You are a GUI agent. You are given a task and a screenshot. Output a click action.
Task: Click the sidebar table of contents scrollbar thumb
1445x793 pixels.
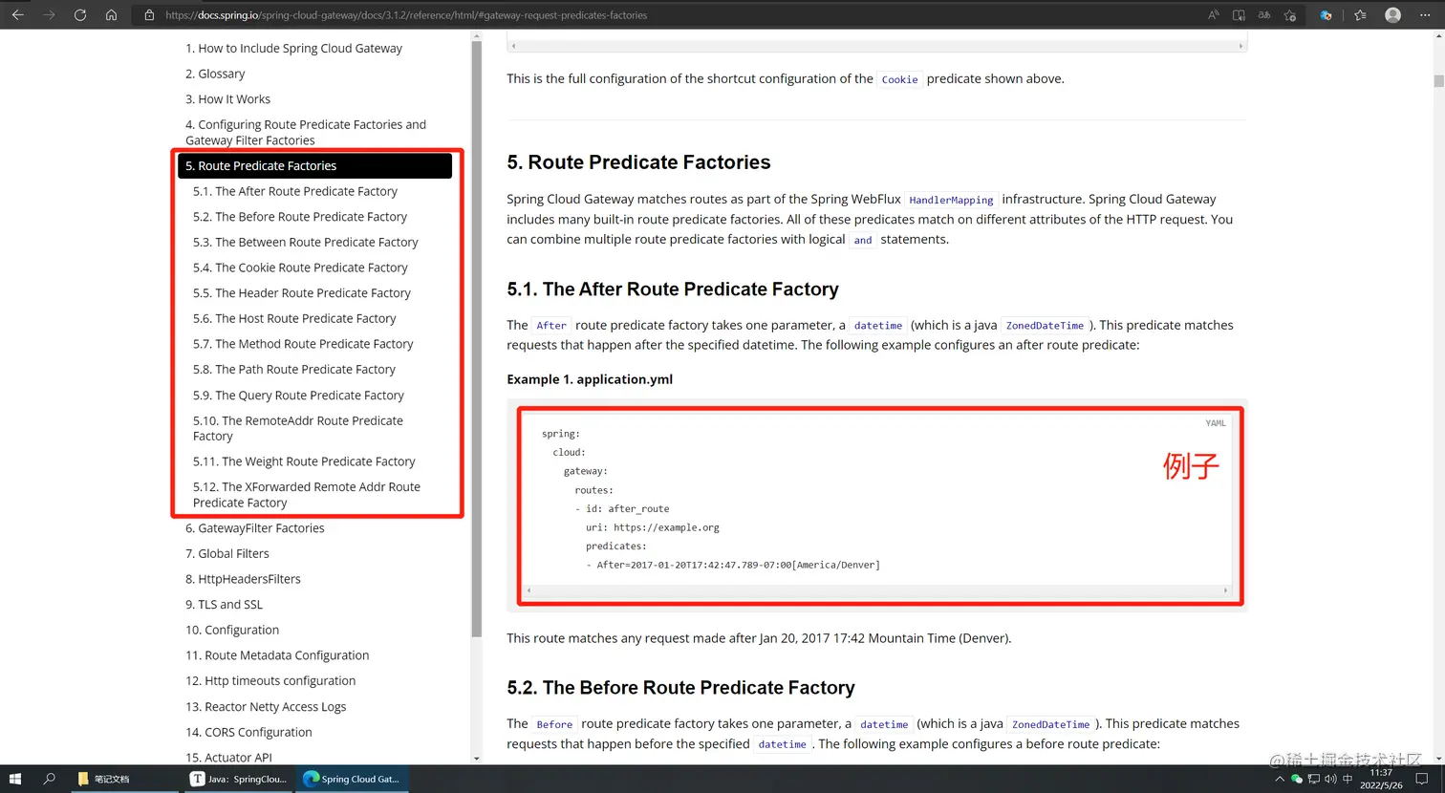477,339
